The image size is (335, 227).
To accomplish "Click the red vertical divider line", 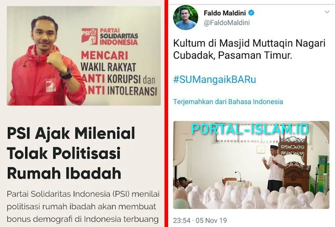I will click(x=166, y=113).
